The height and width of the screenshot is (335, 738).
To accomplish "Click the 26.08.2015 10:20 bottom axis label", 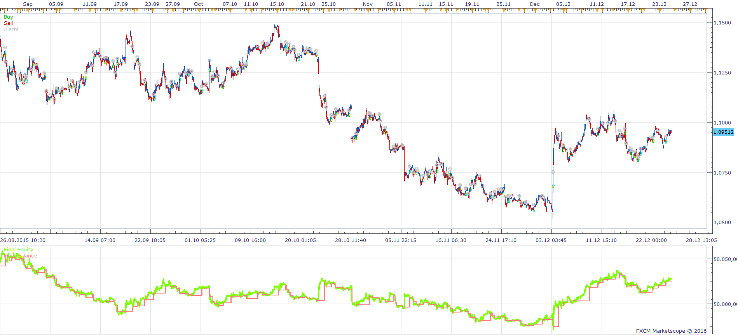I will (x=23, y=240).
